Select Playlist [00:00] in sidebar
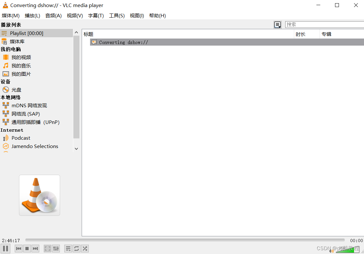The width and height of the screenshot is (364, 254). point(37,33)
